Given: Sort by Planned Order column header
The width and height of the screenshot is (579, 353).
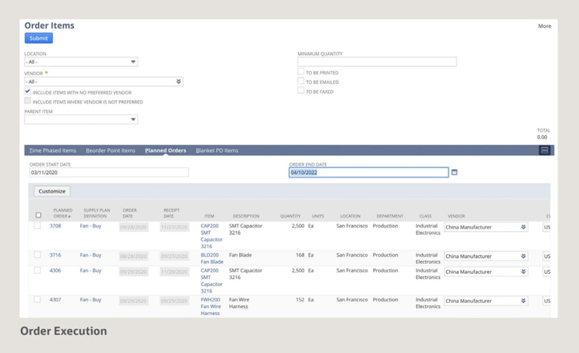Looking at the screenshot, I should click(x=63, y=213).
